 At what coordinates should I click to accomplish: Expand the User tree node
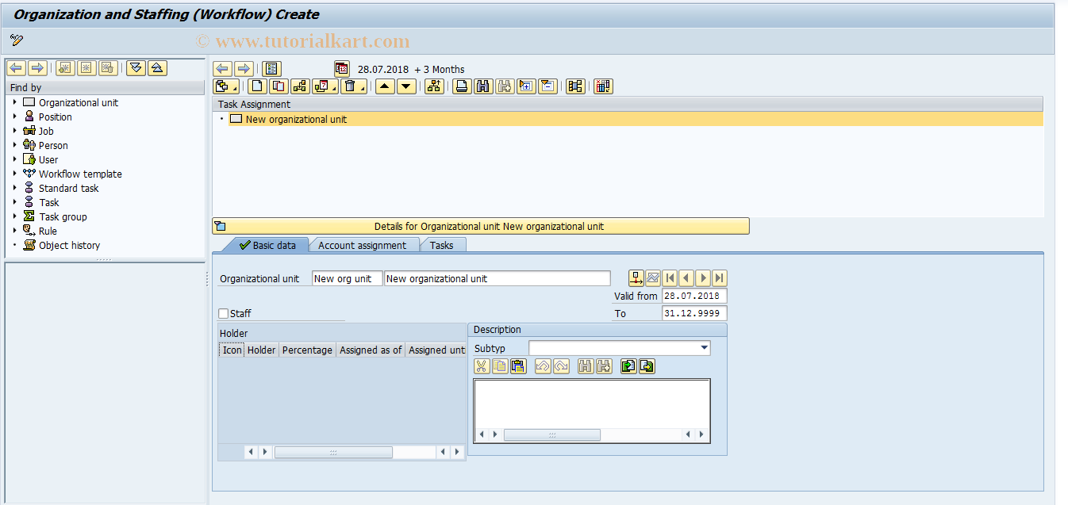tap(14, 159)
